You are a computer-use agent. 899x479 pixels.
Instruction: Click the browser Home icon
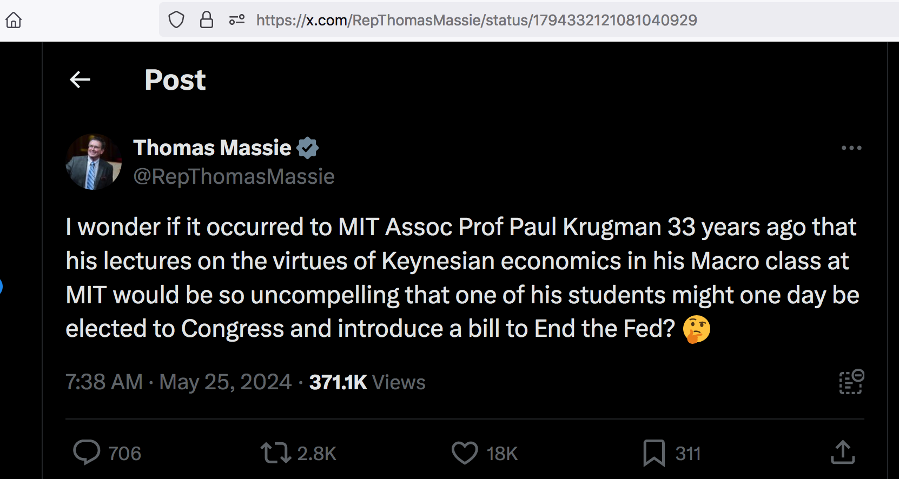[14, 21]
